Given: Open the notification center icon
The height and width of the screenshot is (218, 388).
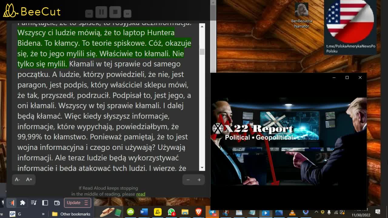Looking at the screenshot, I should click(378, 212).
